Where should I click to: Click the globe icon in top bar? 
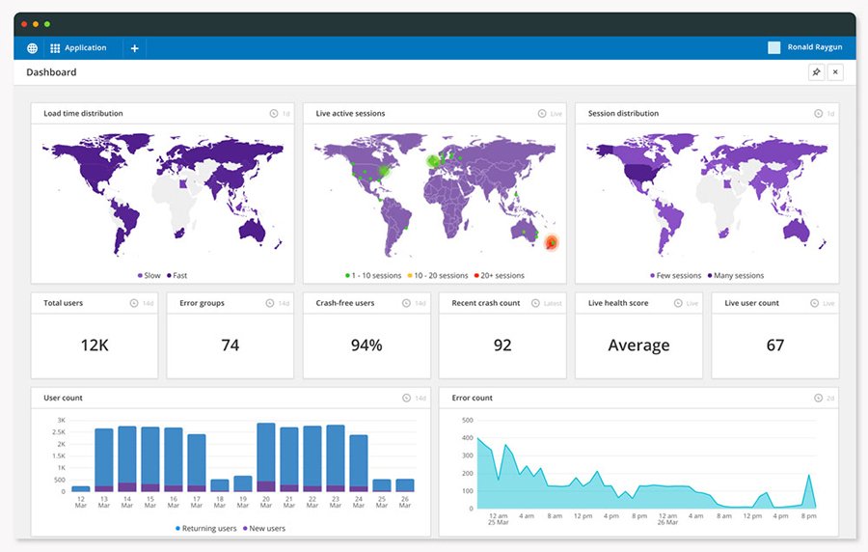pyautogui.click(x=32, y=48)
